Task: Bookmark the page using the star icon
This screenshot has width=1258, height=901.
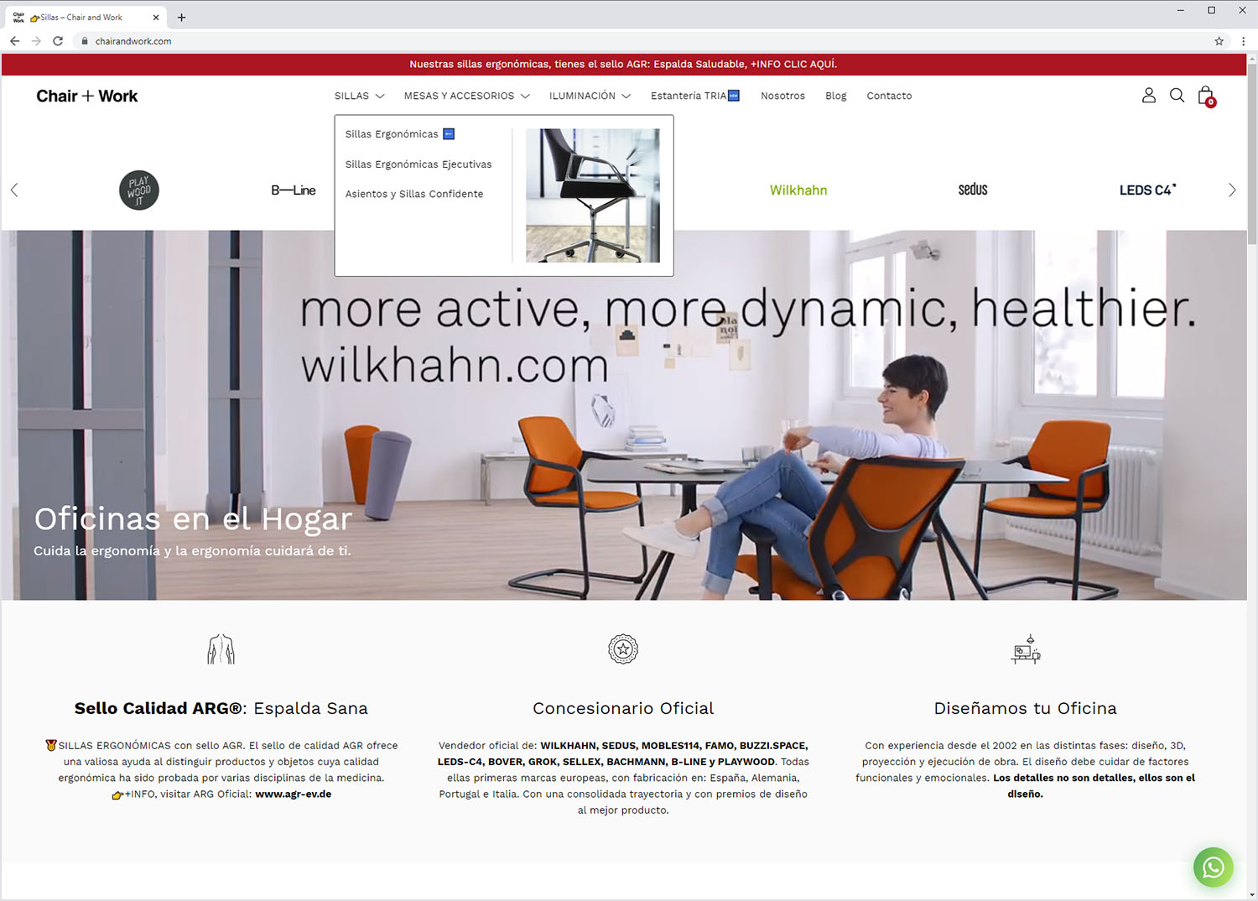Action: (1218, 40)
